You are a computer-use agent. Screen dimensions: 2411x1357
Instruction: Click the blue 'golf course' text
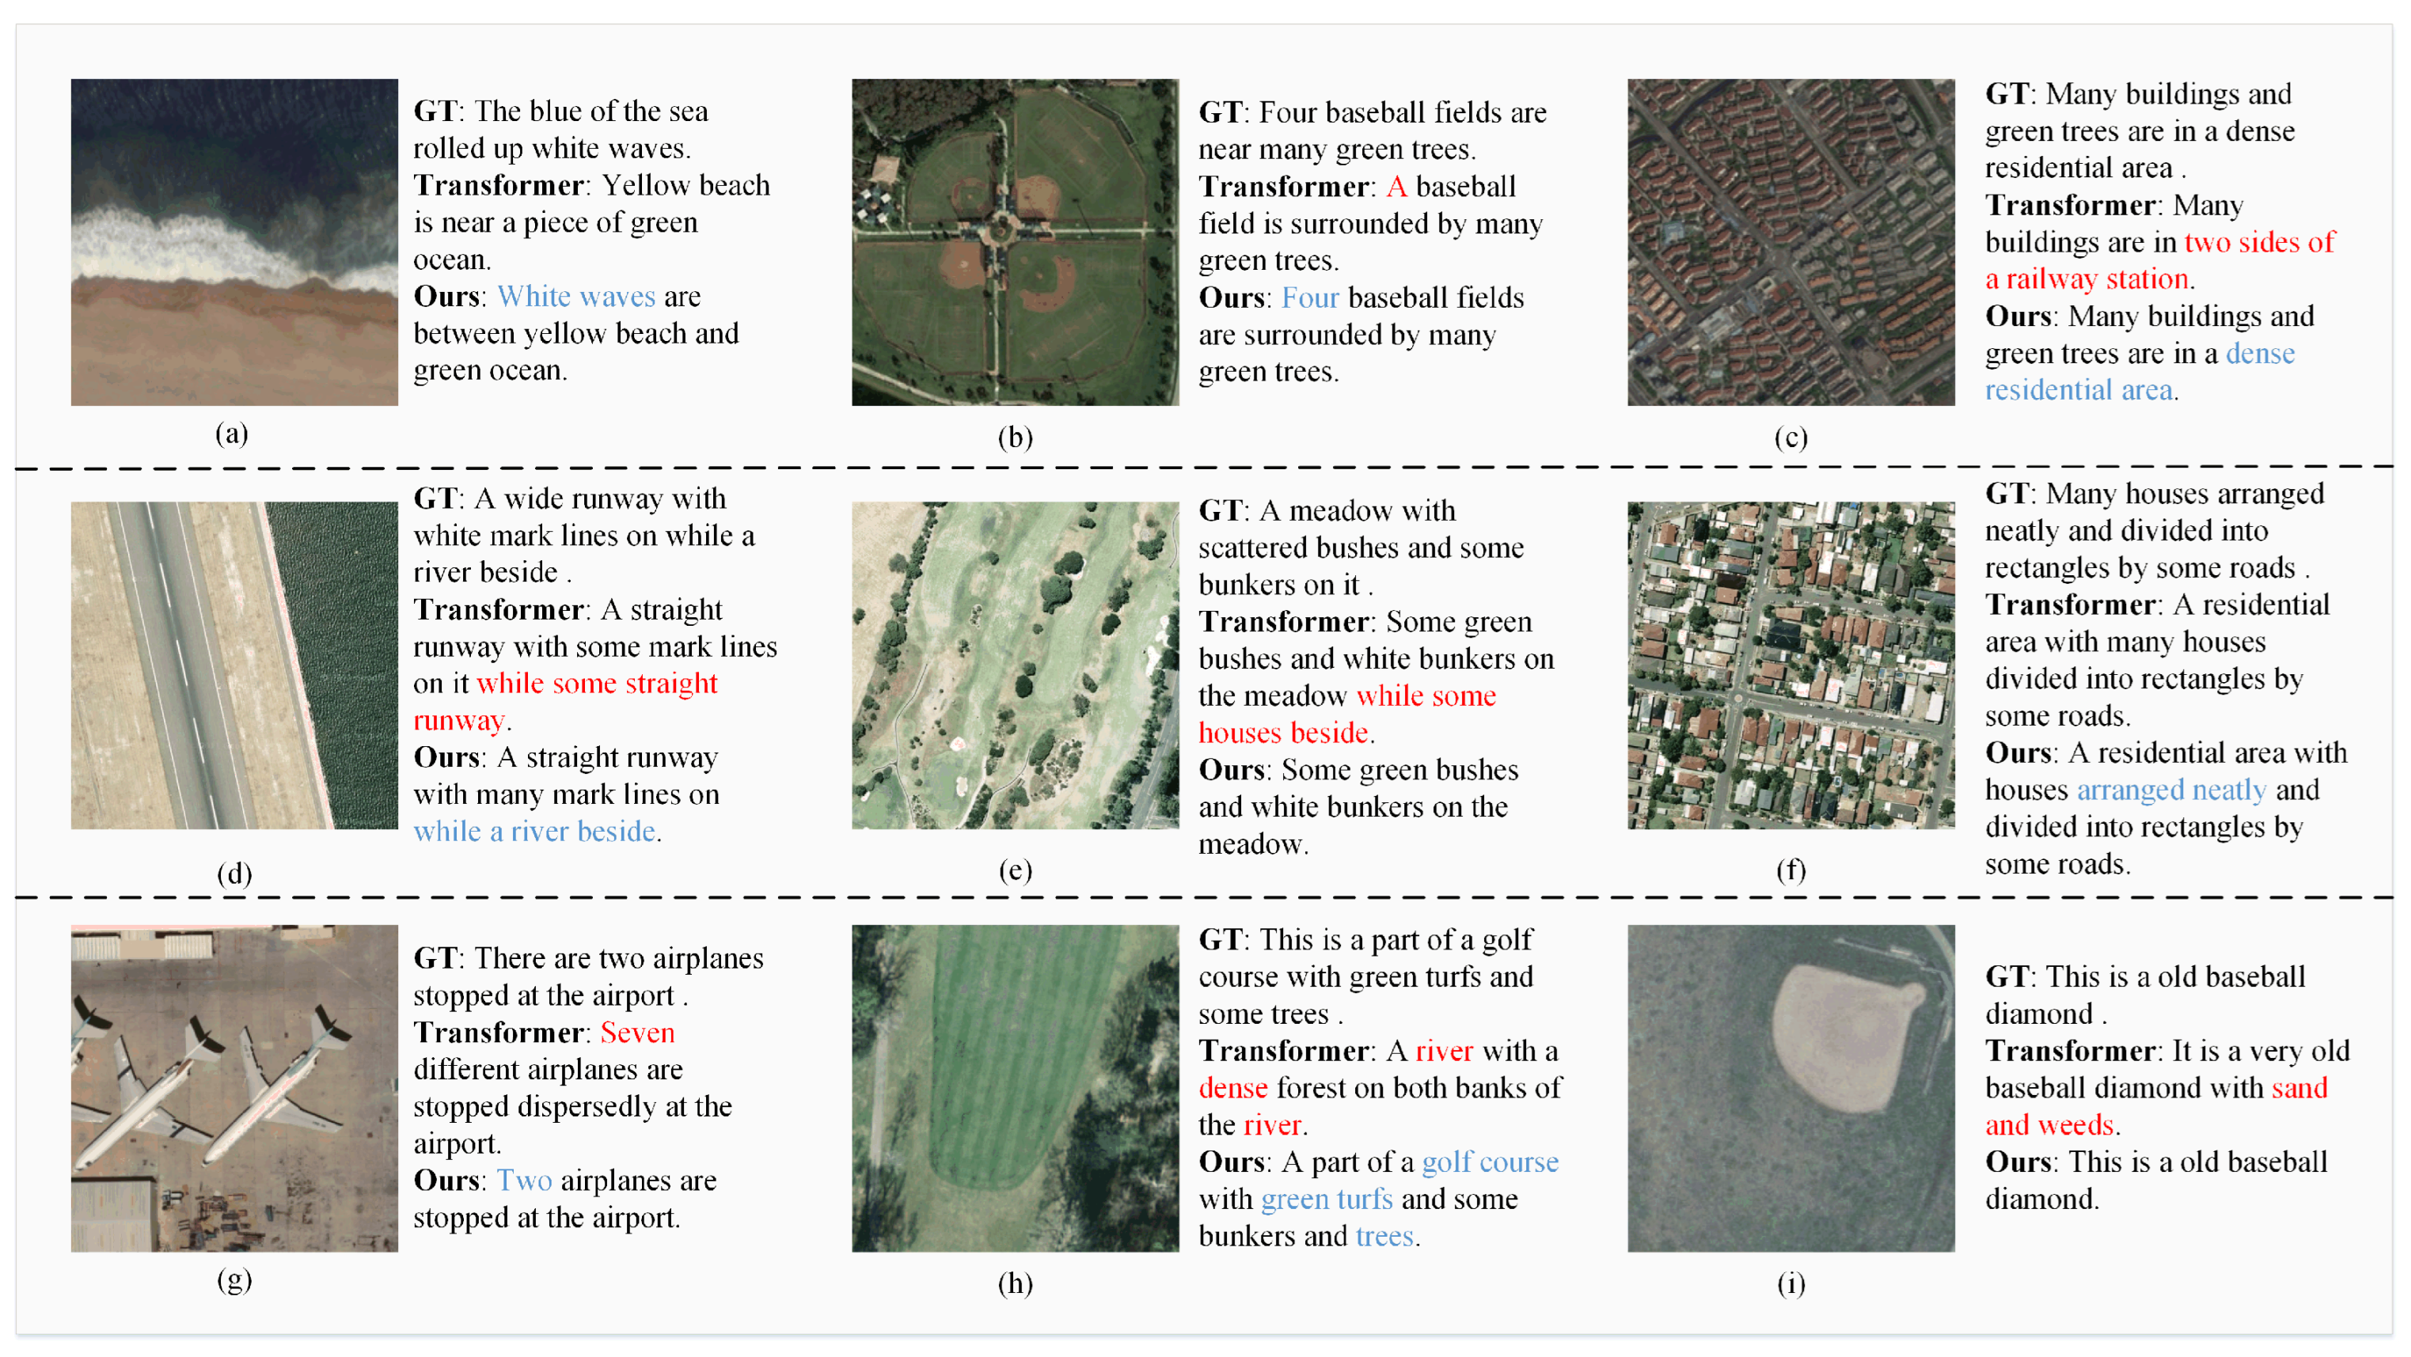coord(1489,1162)
